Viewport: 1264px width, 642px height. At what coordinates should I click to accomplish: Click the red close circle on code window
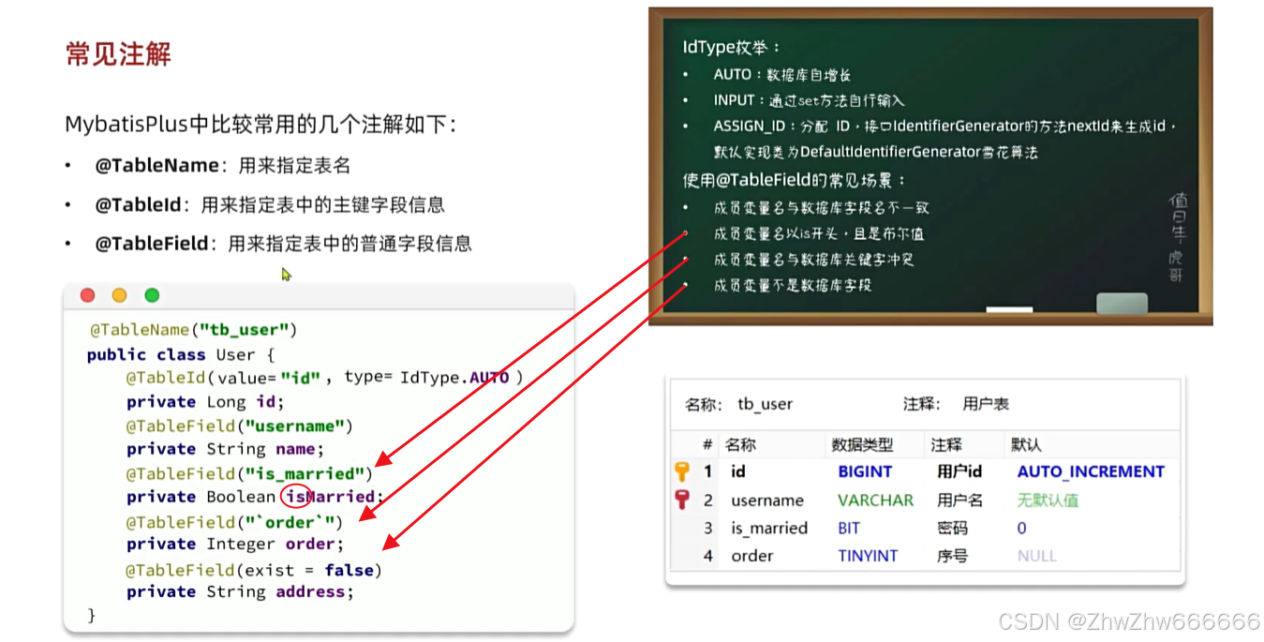tap(87, 295)
